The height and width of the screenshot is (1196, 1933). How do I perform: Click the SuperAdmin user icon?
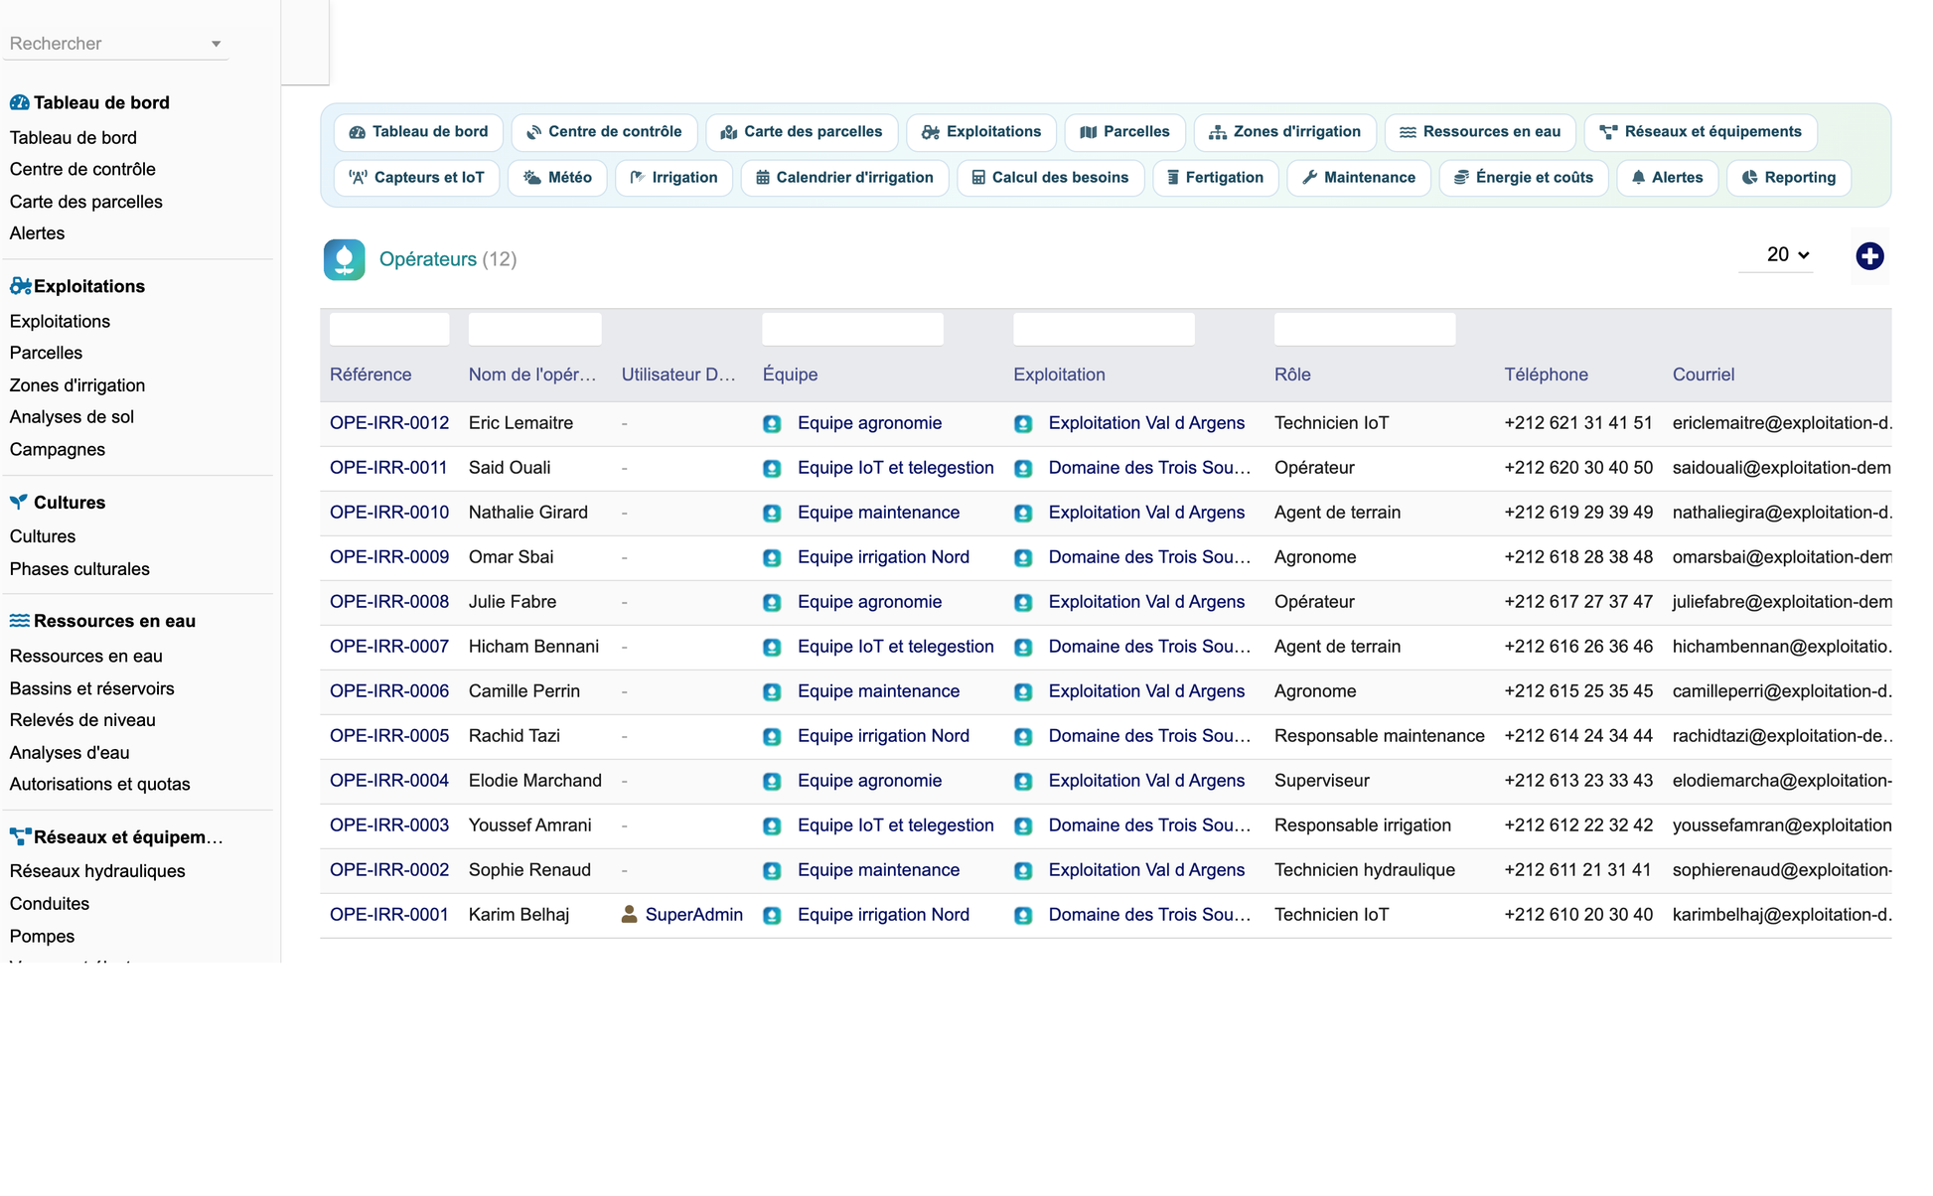click(x=629, y=915)
